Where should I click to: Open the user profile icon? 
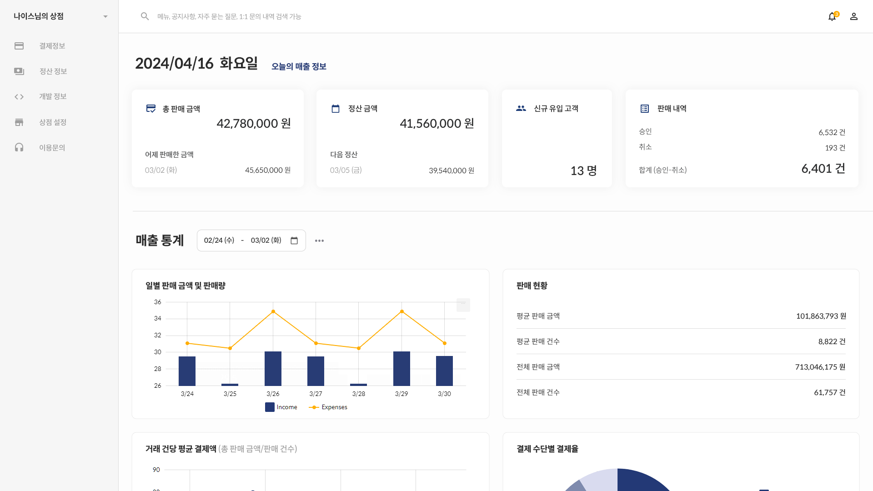pos(854,16)
